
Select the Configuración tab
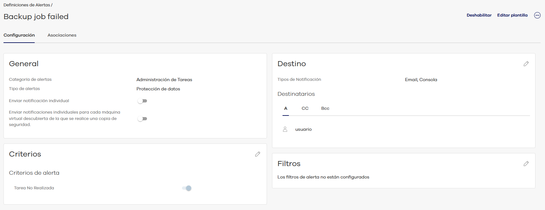coord(19,35)
